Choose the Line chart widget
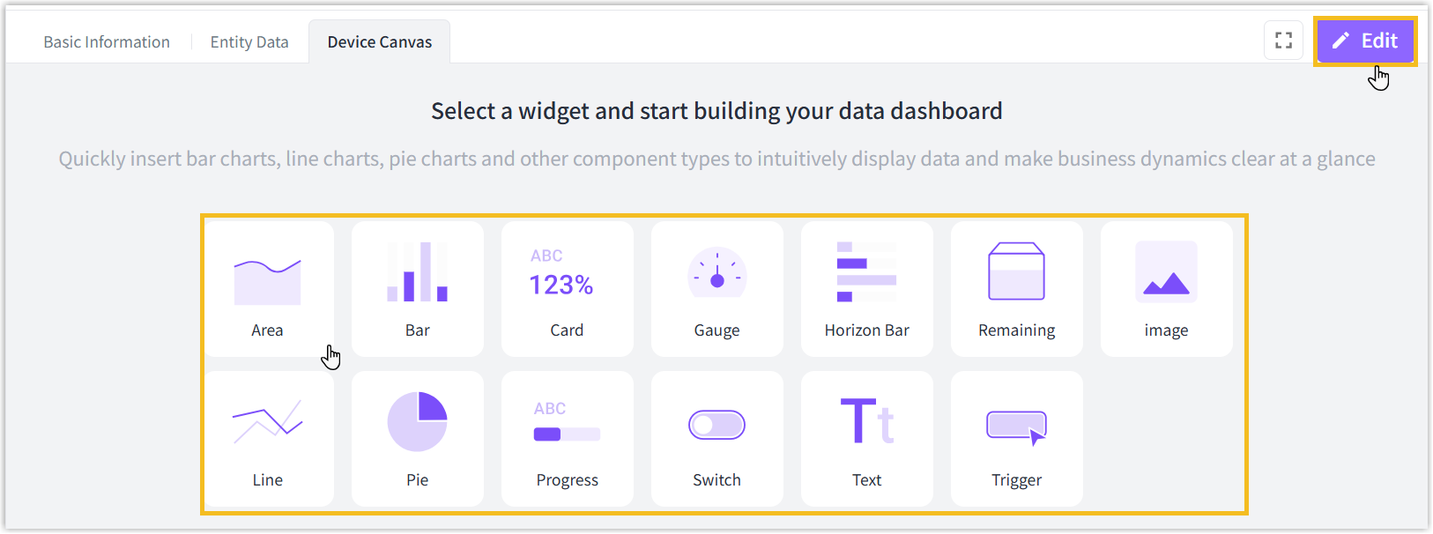The height and width of the screenshot is (534, 1433). tap(267, 438)
